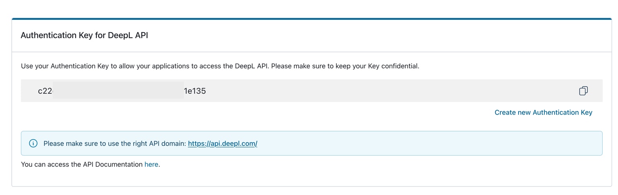The width and height of the screenshot is (618, 195).
Task: Click the info icon in the blue notice
Action: tap(33, 144)
